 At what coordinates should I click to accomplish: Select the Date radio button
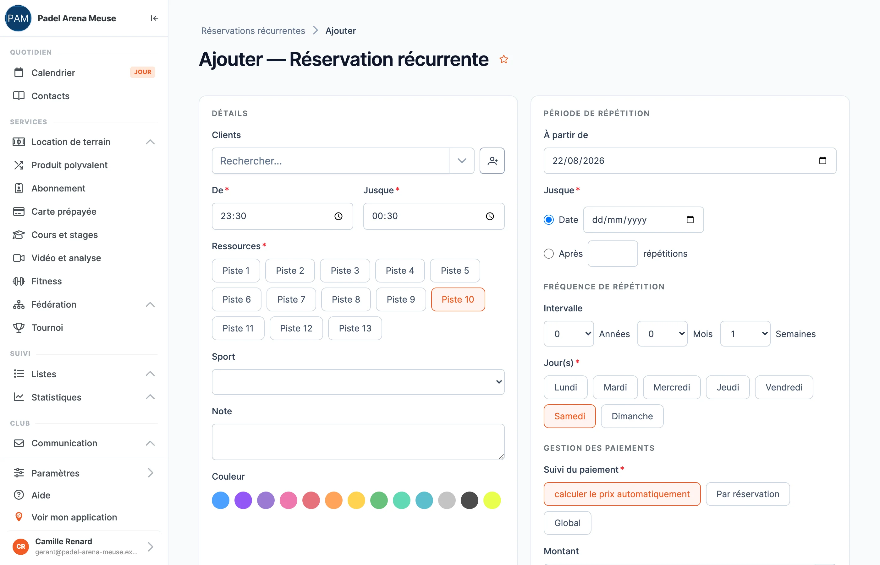(x=548, y=220)
